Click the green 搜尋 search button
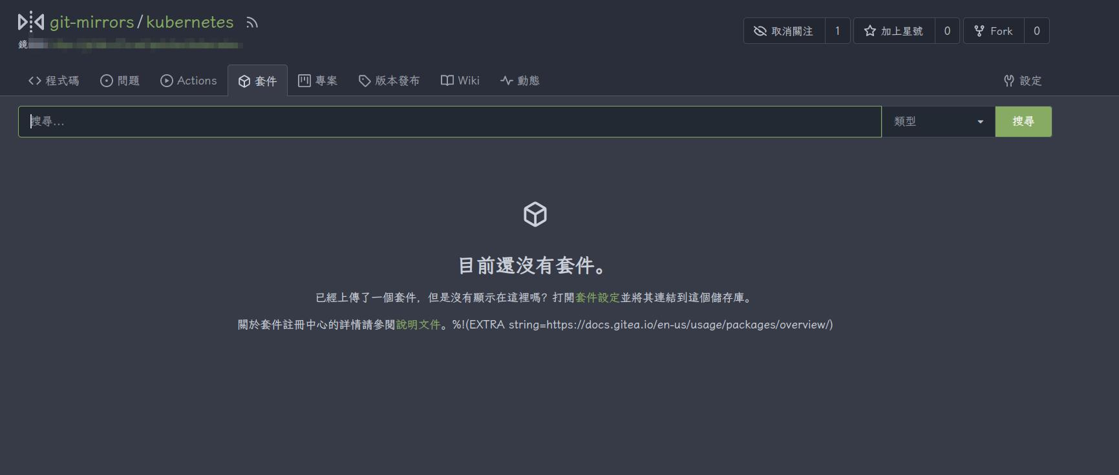1119x475 pixels. (1023, 121)
